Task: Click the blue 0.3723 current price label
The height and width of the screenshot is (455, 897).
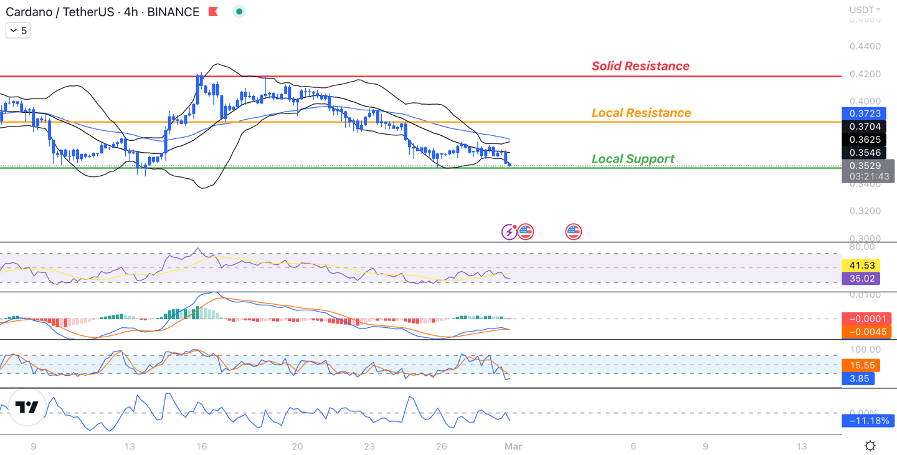Action: (x=861, y=113)
